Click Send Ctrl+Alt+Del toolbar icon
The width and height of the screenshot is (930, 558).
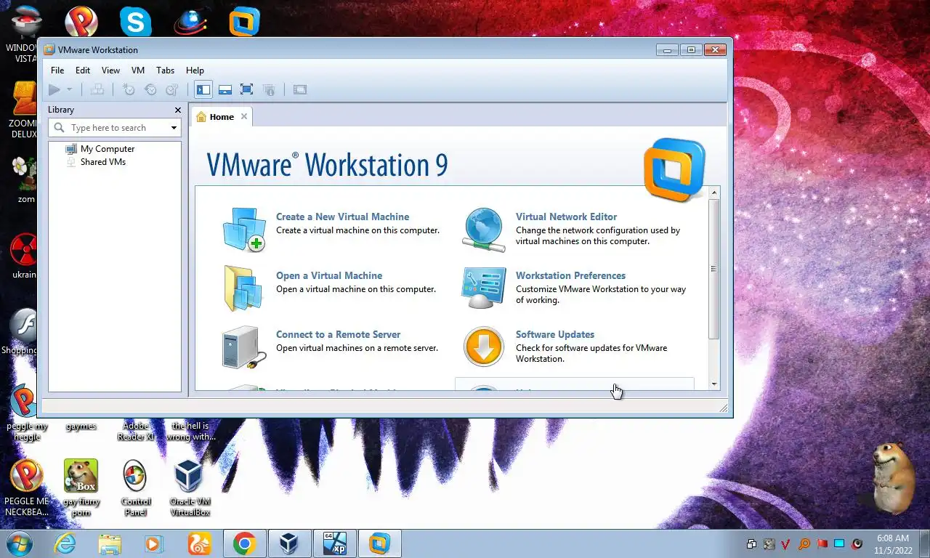(97, 89)
